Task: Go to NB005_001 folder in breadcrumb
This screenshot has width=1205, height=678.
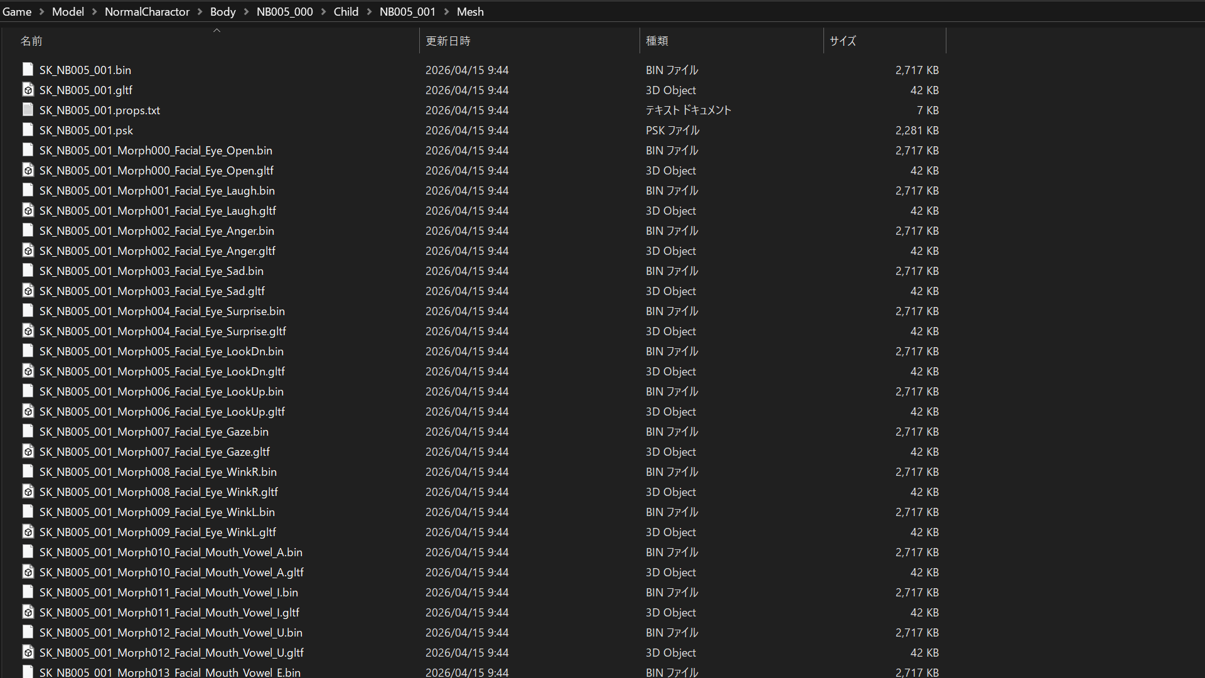Action: coord(407,12)
